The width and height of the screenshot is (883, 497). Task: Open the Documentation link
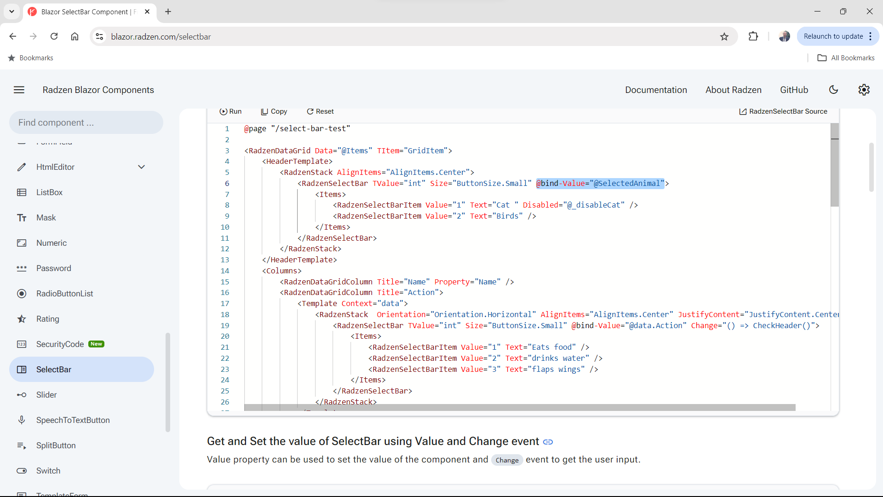pyautogui.click(x=656, y=90)
